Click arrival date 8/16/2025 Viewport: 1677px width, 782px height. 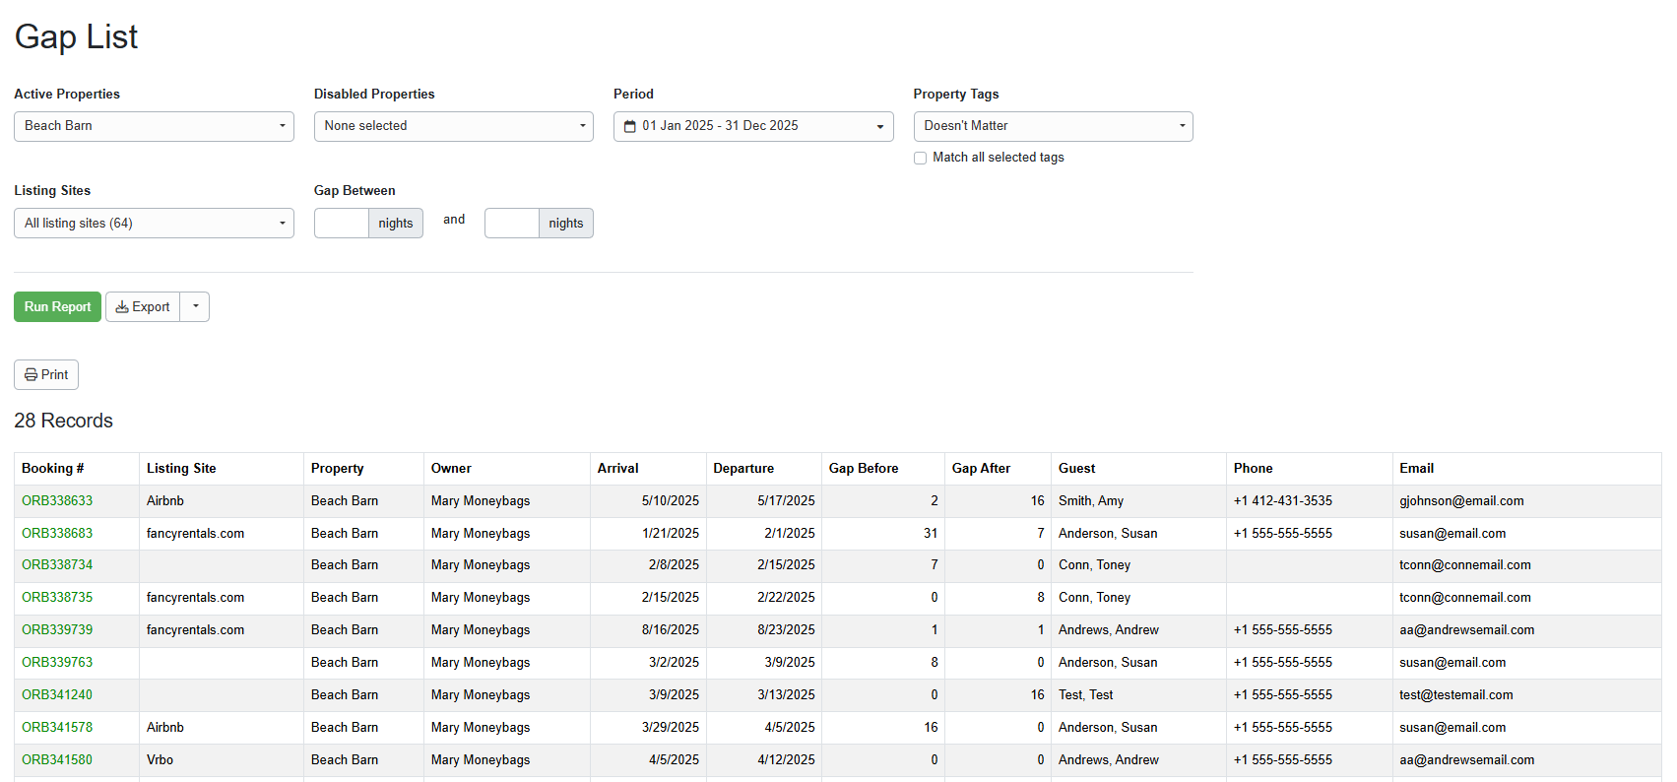[x=671, y=629]
